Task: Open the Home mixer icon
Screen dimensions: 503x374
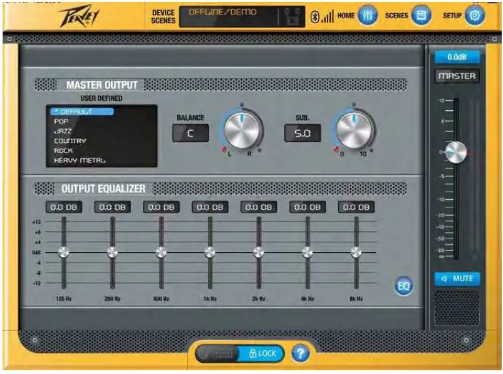Action: coord(367,16)
